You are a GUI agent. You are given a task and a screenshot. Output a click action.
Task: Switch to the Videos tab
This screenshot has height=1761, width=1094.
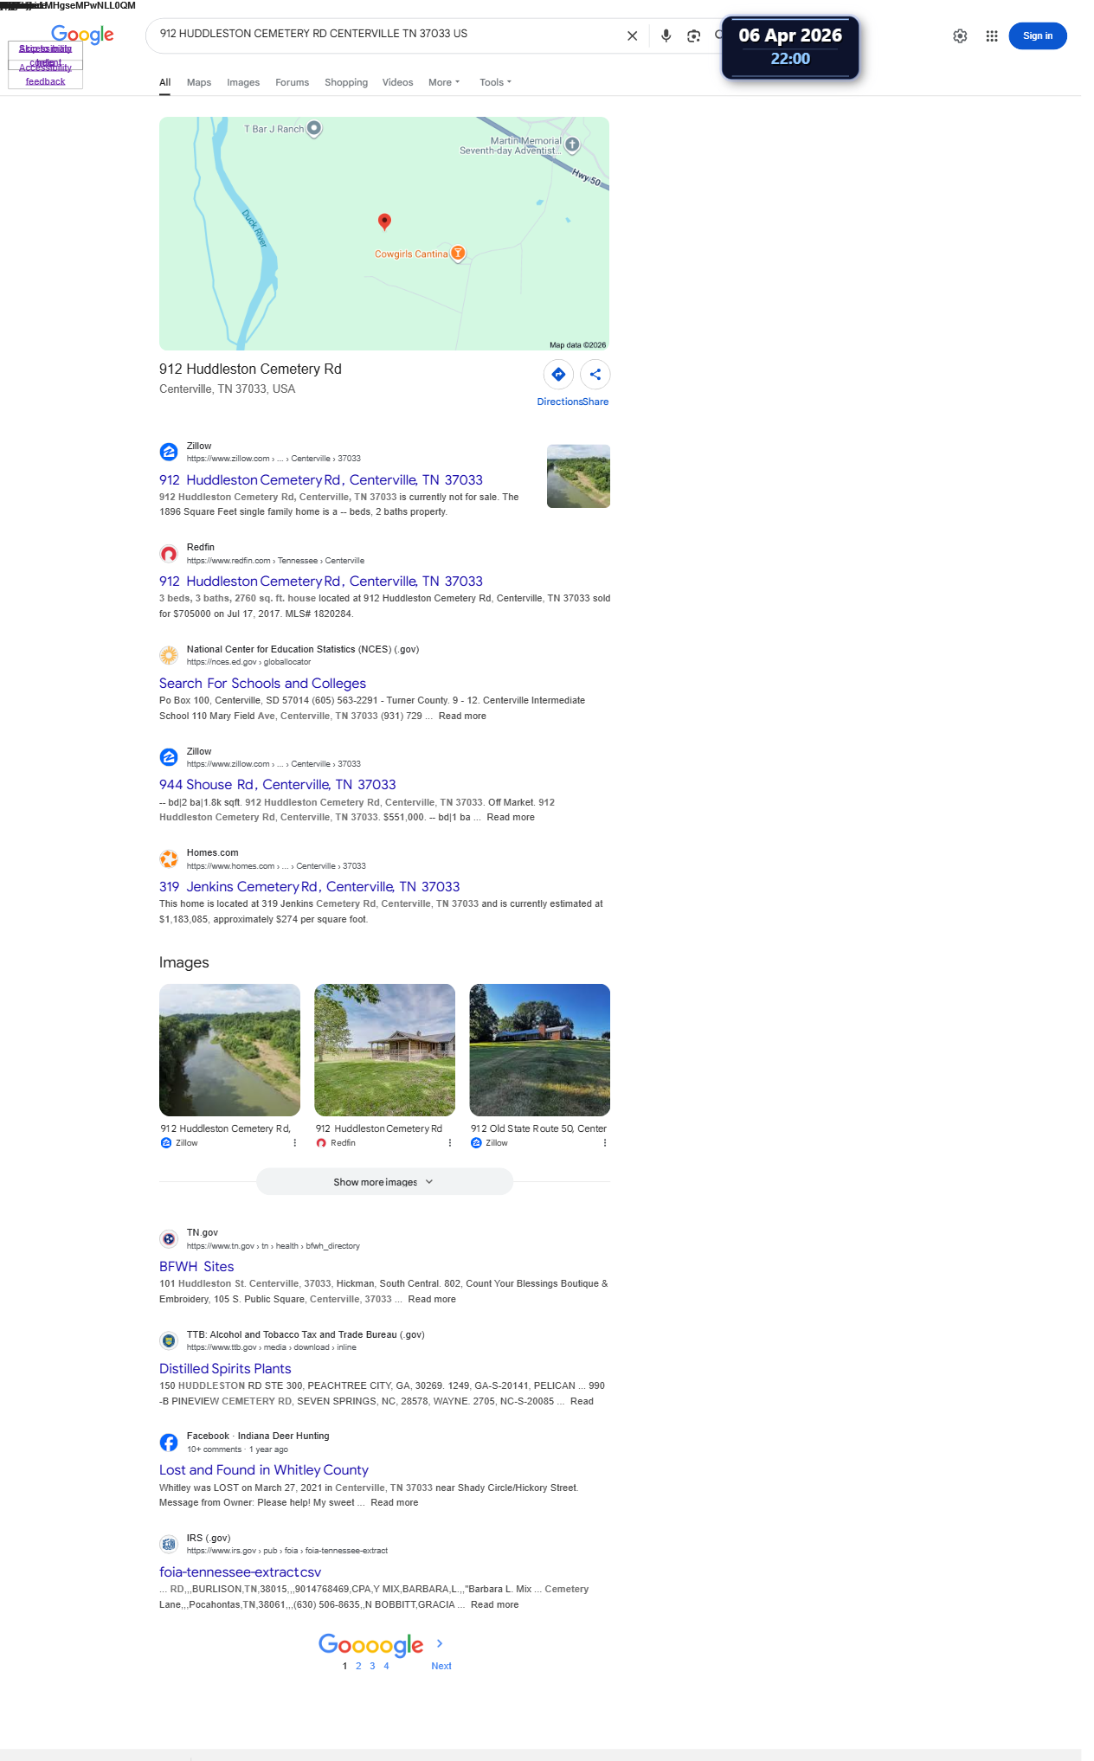tap(397, 82)
